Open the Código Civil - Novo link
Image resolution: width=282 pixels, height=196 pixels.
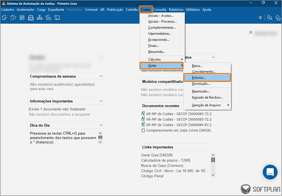(x=175, y=171)
